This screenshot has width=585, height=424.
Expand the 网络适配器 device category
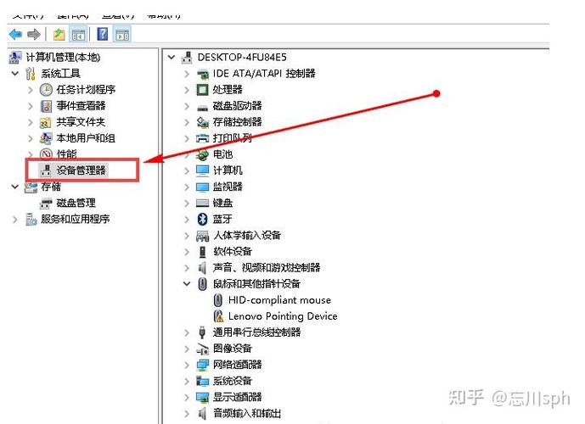187,365
